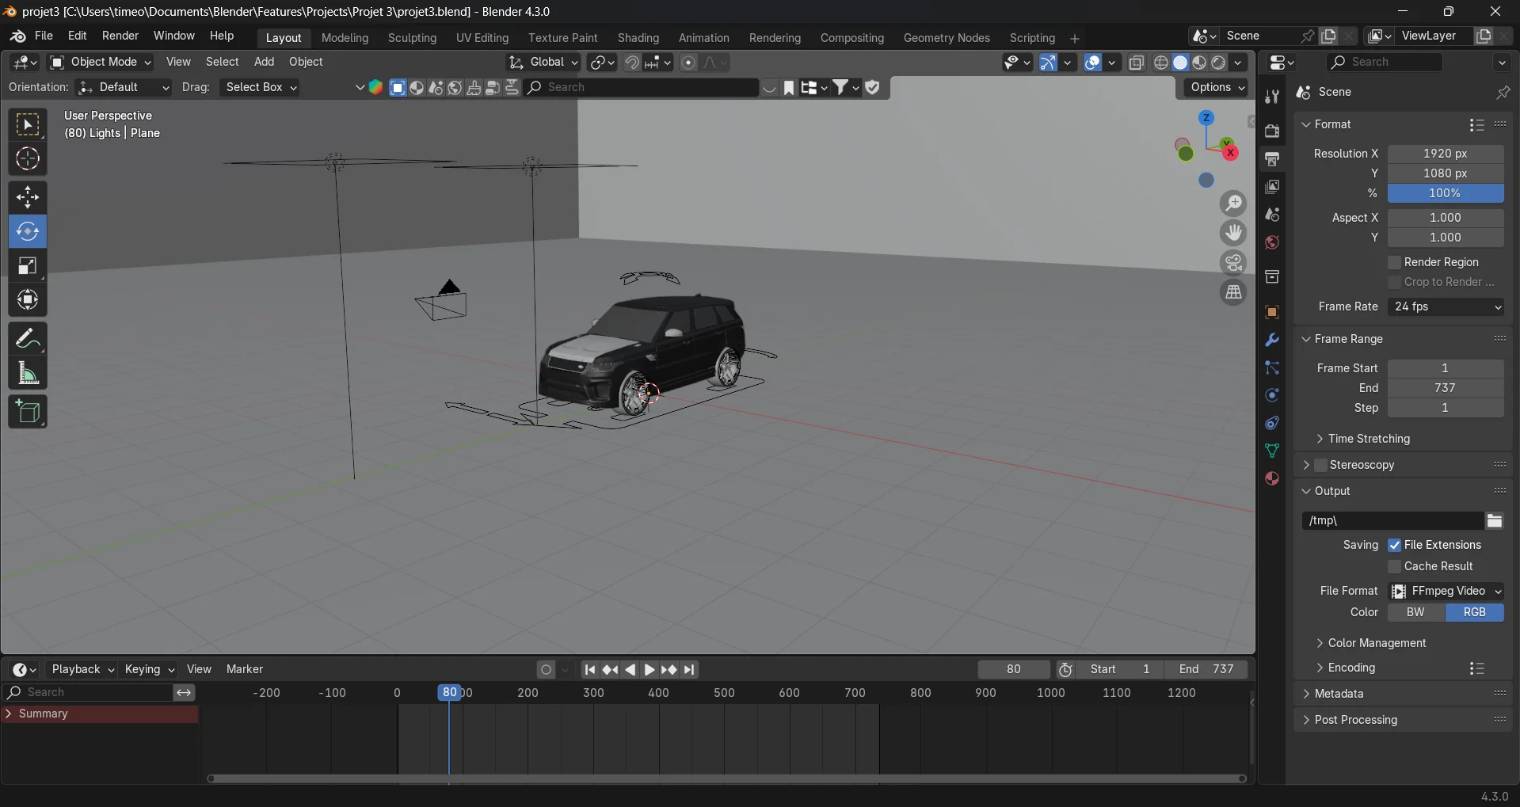Switch to the Geometry Nodes workspace tab
1520x807 pixels.
(x=947, y=38)
